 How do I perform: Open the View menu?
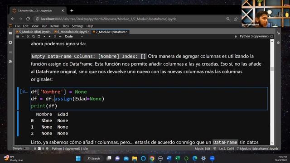pos(35,26)
